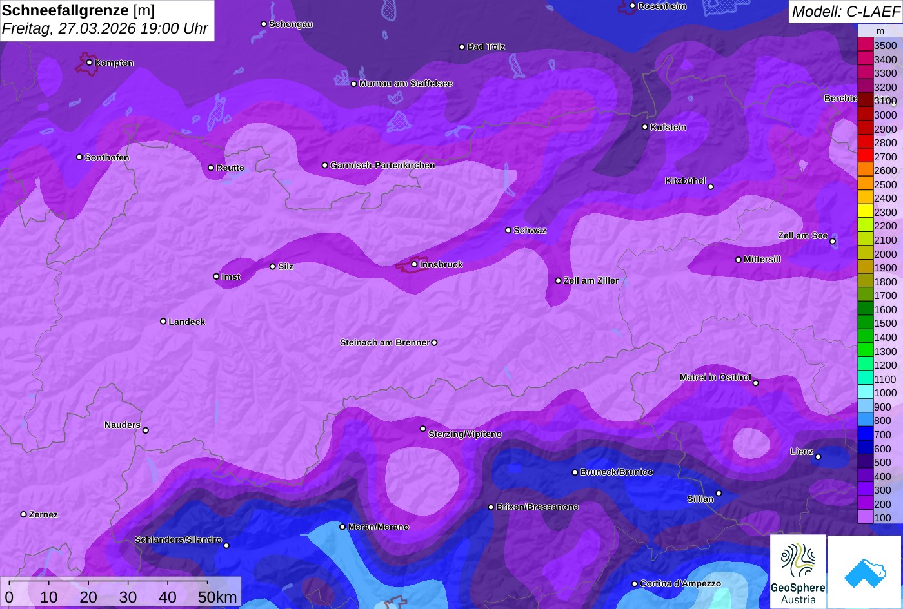Click the Sonthofen marker dot

tap(79, 157)
